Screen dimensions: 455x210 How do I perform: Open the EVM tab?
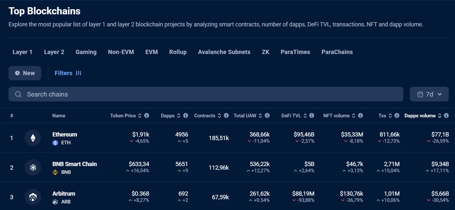151,52
